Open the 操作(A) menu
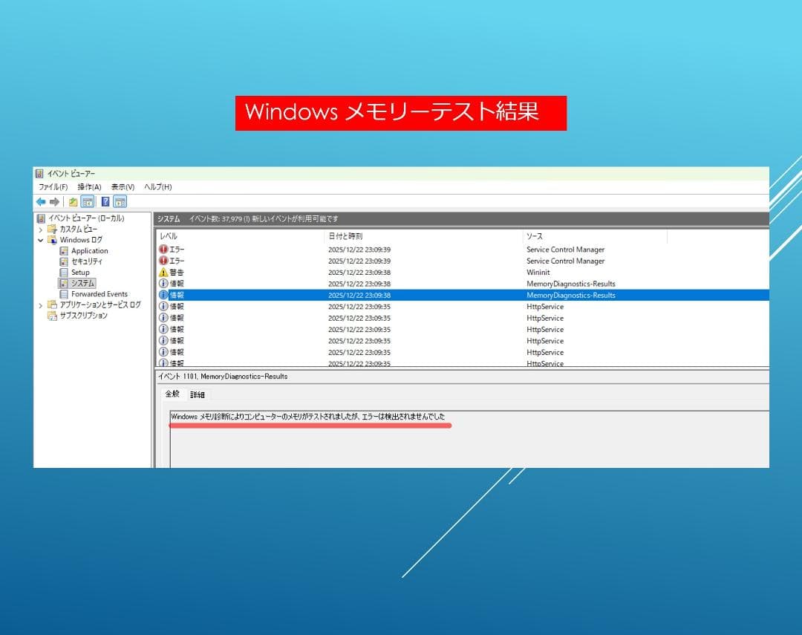802x635 pixels. [x=88, y=187]
